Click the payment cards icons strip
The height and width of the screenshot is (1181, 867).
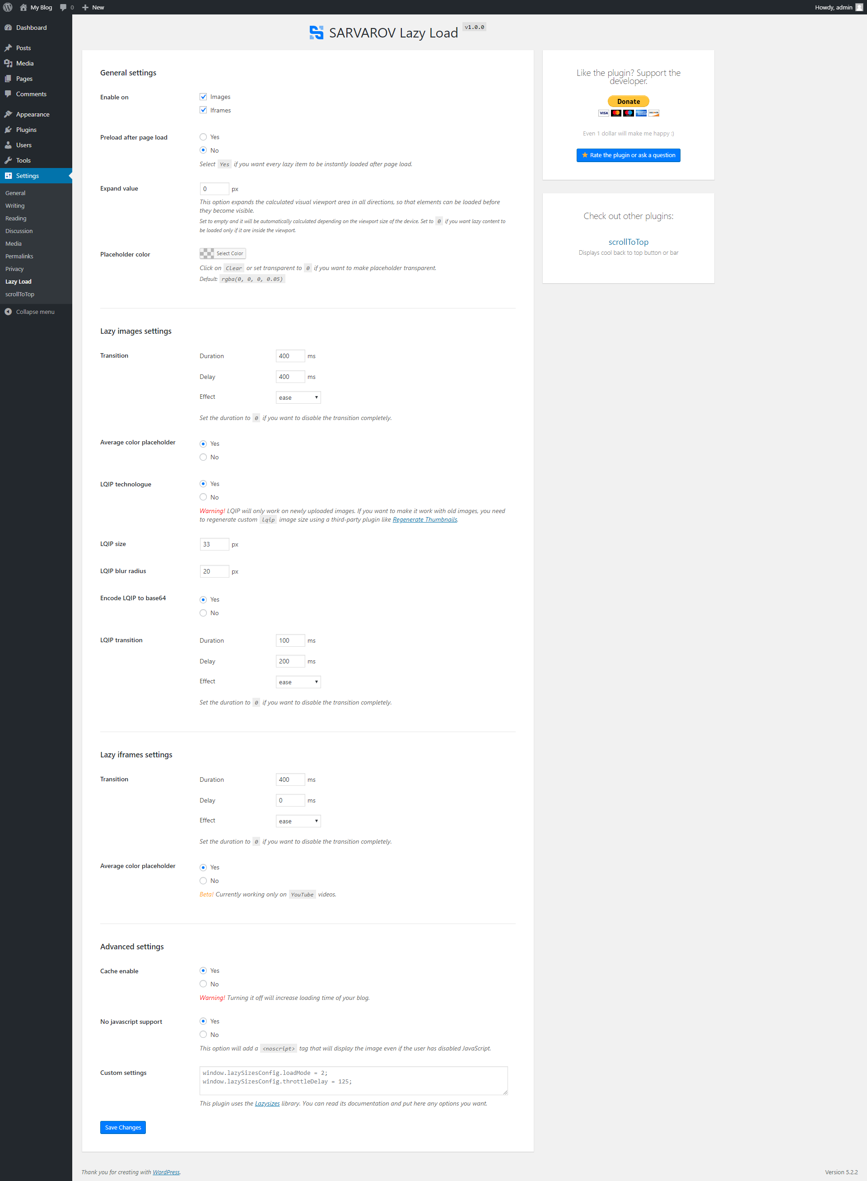click(x=628, y=113)
